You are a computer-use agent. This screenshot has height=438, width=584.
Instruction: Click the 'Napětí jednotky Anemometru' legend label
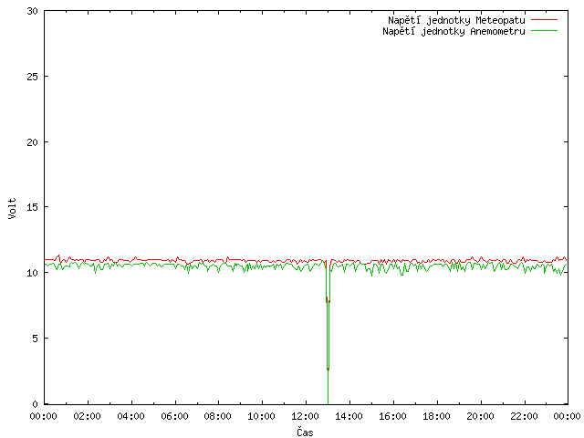pyautogui.click(x=454, y=31)
